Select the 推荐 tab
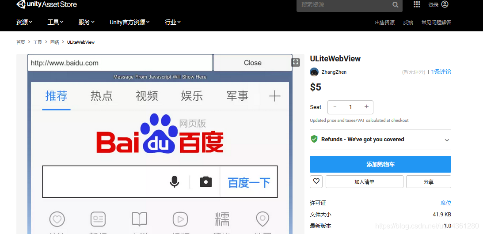Viewport: 483px width, 234px height. [x=57, y=96]
